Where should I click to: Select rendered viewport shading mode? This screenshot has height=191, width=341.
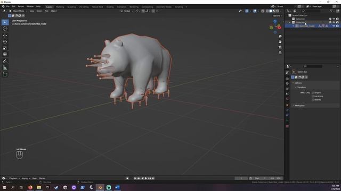click(x=278, y=11)
